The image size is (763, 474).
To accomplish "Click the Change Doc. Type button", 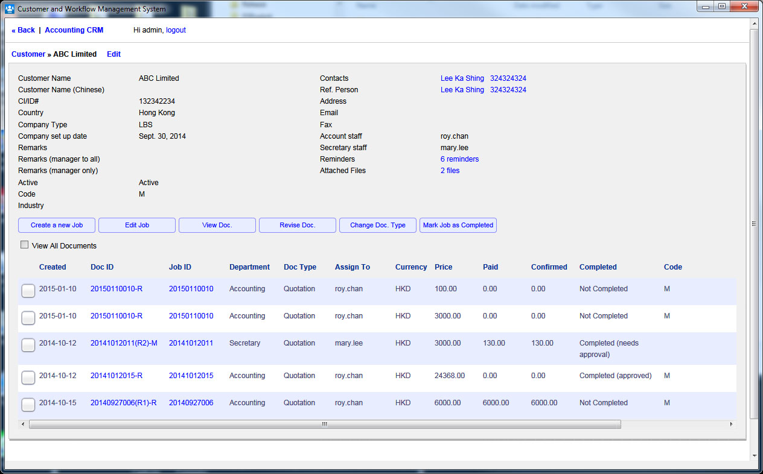I will coord(378,225).
